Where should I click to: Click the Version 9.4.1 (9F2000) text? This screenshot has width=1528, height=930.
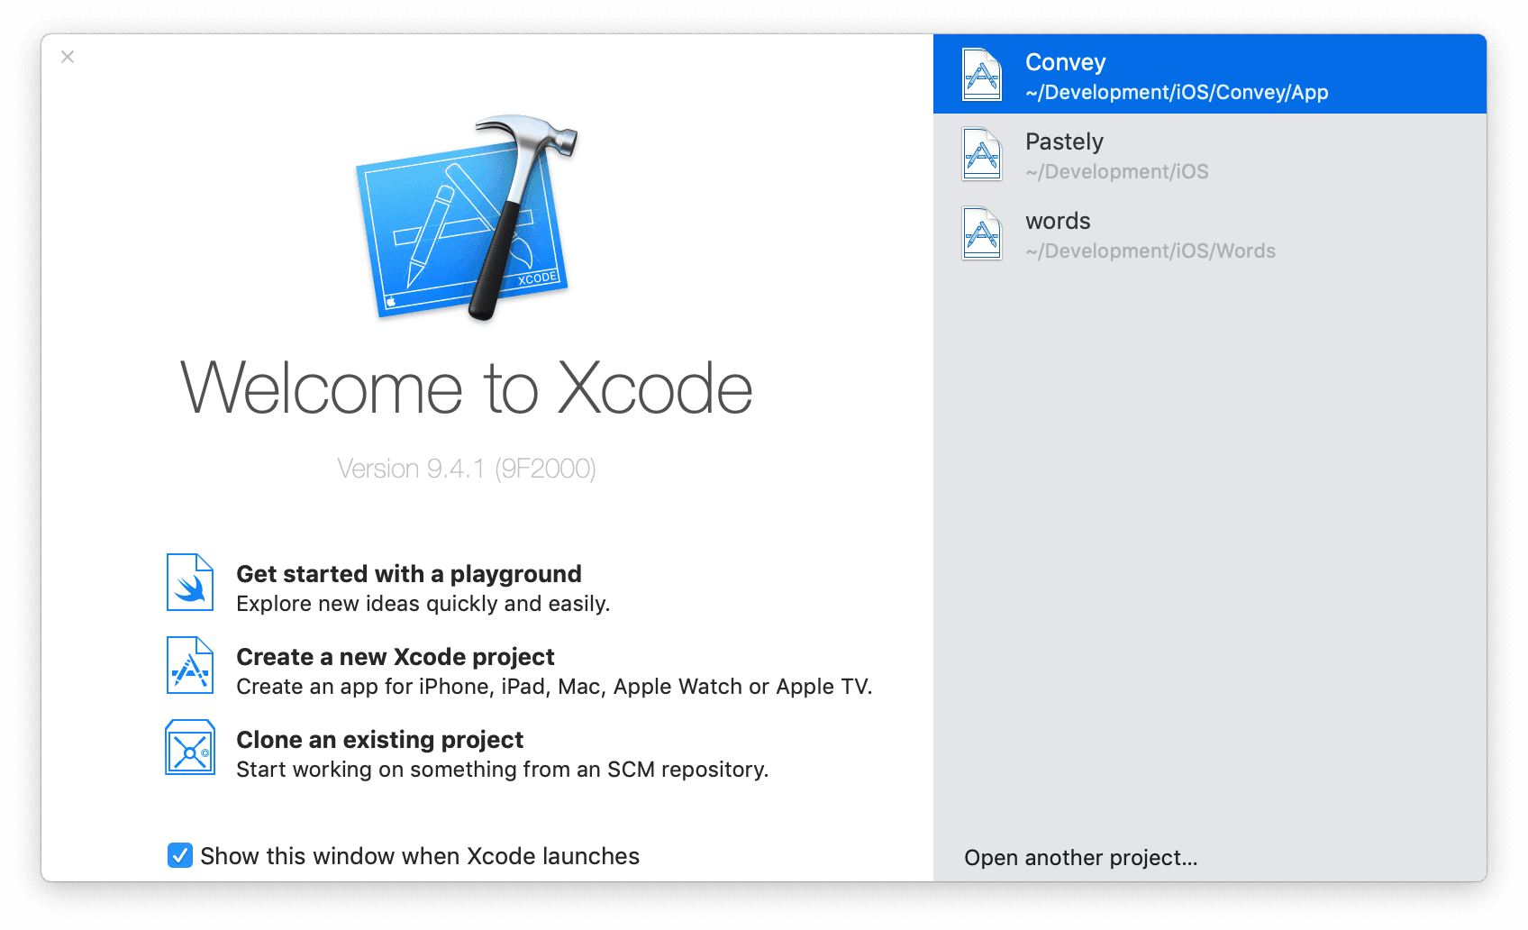point(466,469)
